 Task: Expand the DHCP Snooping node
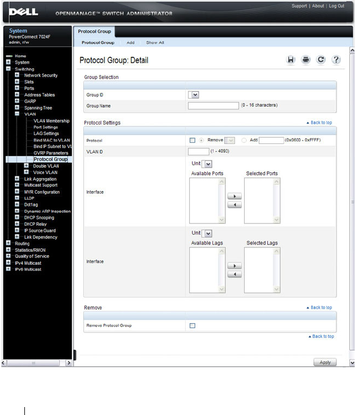coord(17,217)
